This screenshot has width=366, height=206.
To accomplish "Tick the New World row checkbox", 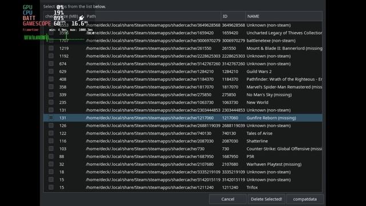I will pyautogui.click(x=51, y=102).
